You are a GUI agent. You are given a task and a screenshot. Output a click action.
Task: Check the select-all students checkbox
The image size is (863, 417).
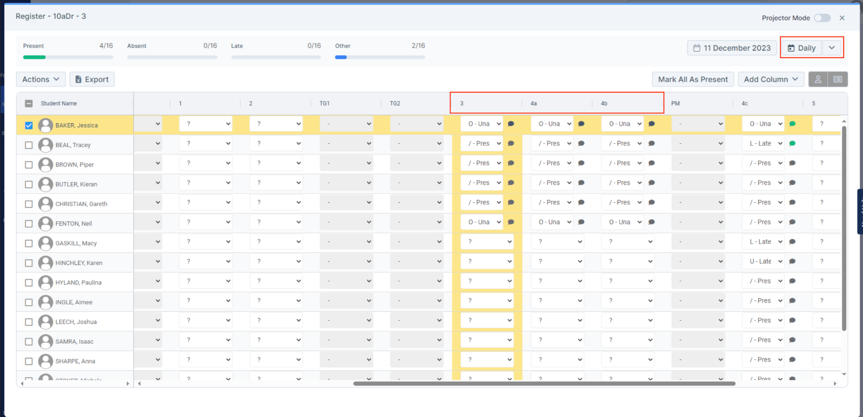(28, 103)
